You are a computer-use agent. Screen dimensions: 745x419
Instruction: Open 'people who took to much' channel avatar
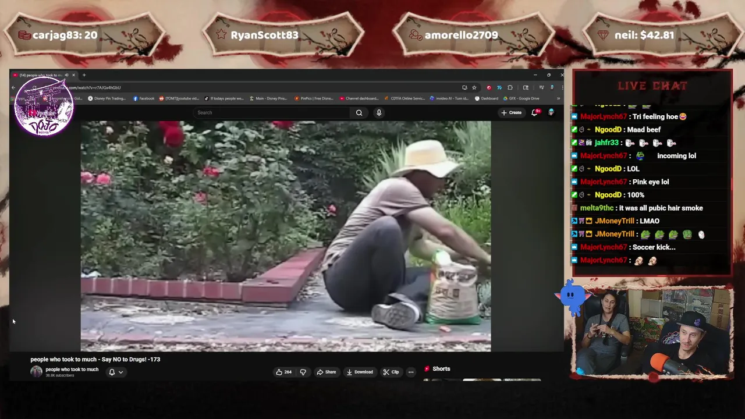click(36, 372)
